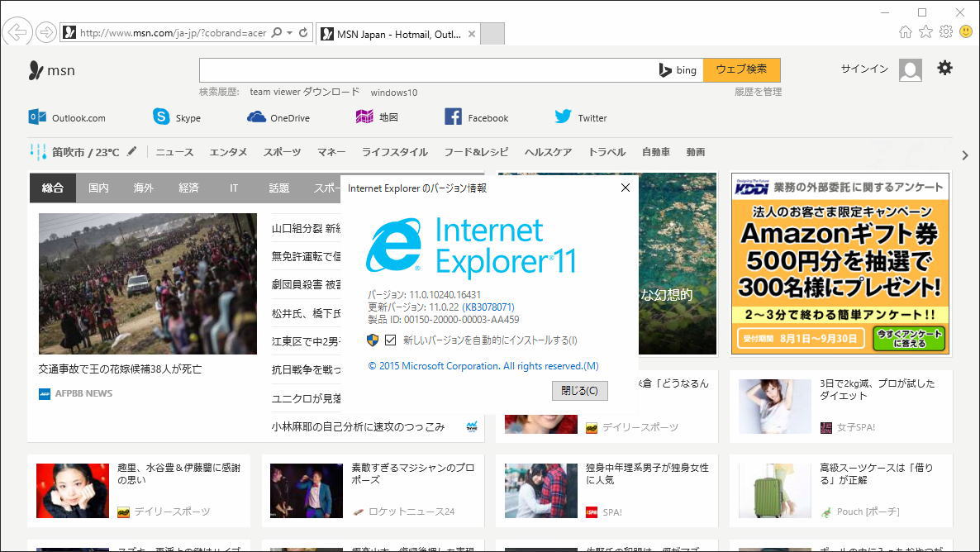
Task: Open a new blank tab
Action: tap(492, 34)
